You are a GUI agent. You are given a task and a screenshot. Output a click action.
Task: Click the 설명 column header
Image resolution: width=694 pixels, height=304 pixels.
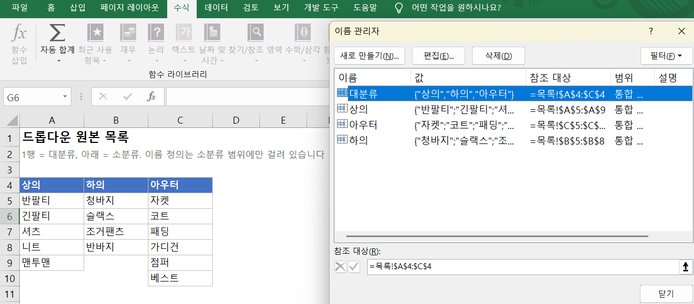tap(674, 78)
